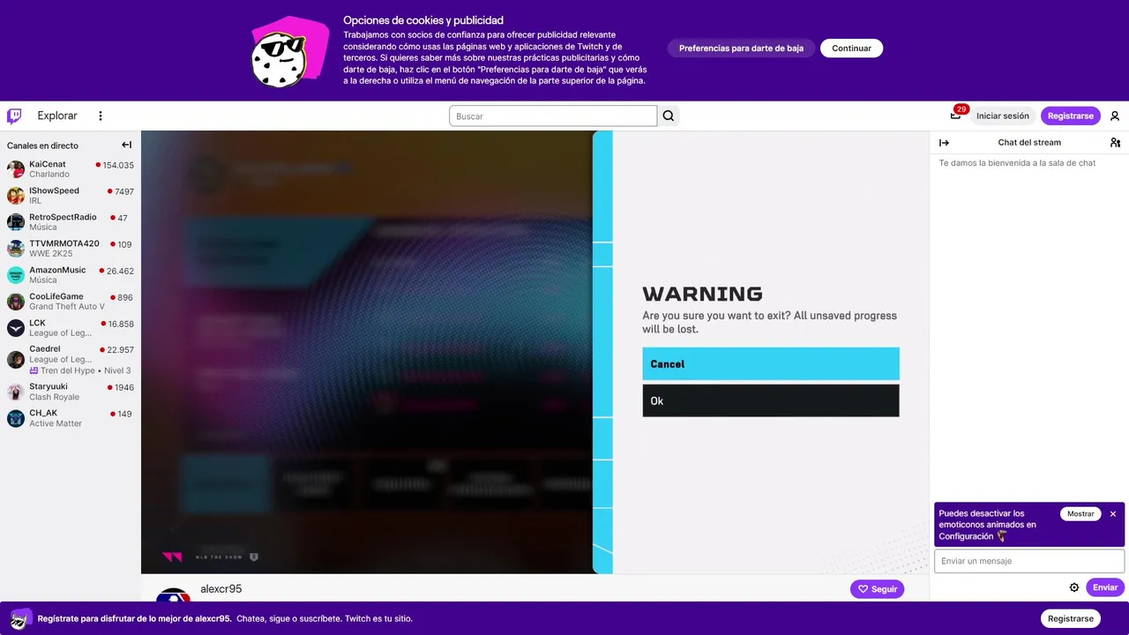
Task: Click Opciones de cookies y publicidad heading
Action: coord(423,20)
